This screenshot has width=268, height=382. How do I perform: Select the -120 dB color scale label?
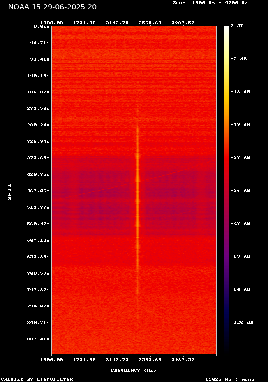pyautogui.click(x=242, y=322)
